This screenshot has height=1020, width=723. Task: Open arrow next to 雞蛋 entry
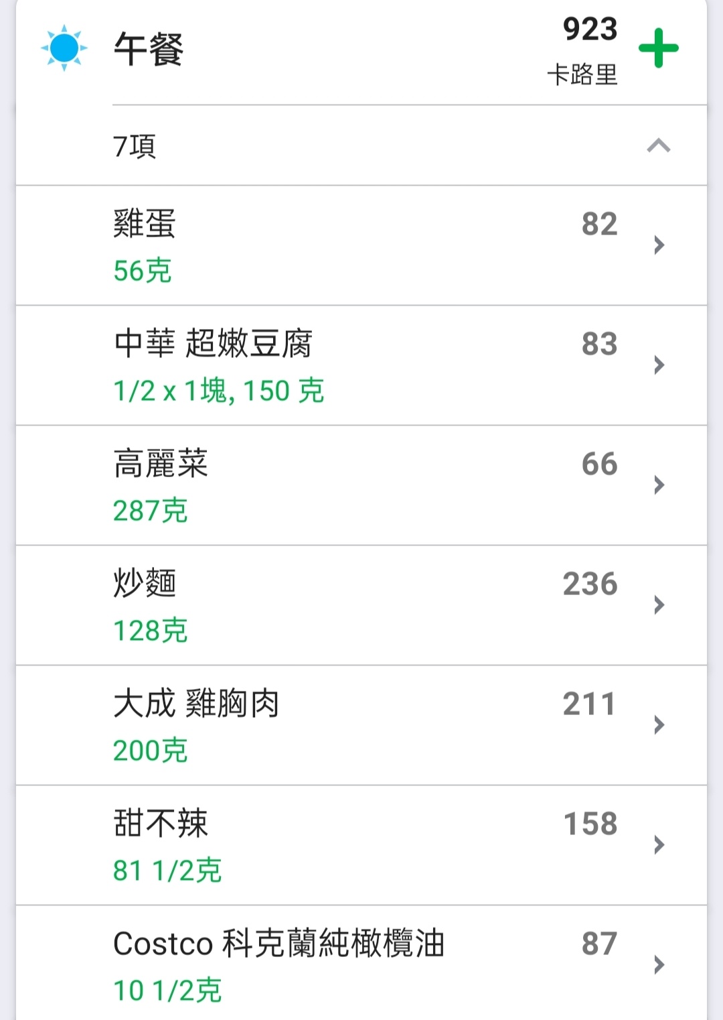click(659, 245)
